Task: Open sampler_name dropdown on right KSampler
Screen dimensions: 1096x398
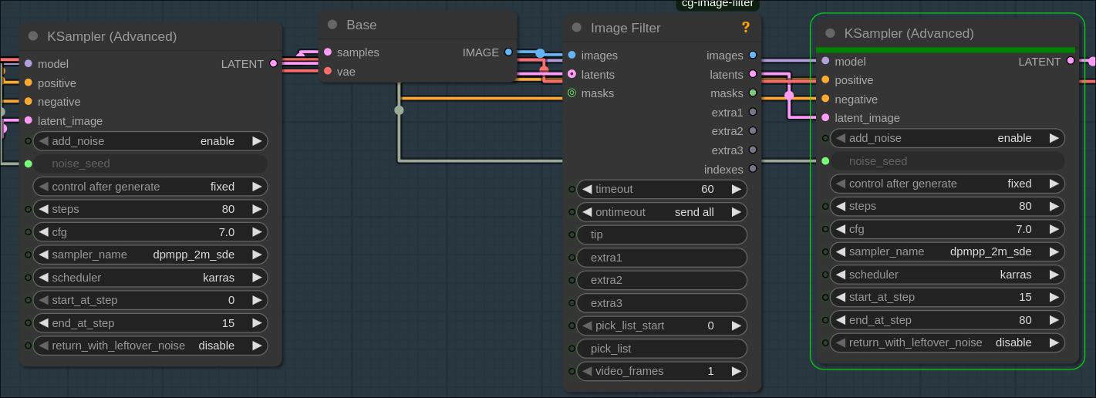Action: [x=947, y=251]
